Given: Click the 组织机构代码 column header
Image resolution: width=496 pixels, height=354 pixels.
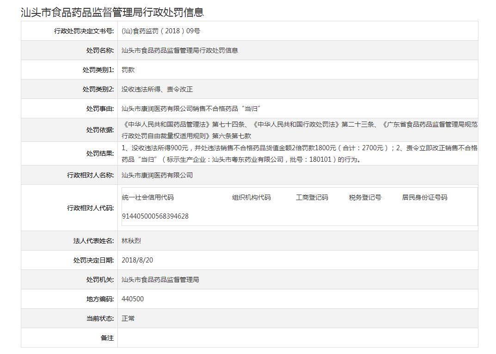Looking at the screenshot, I should [251, 197].
